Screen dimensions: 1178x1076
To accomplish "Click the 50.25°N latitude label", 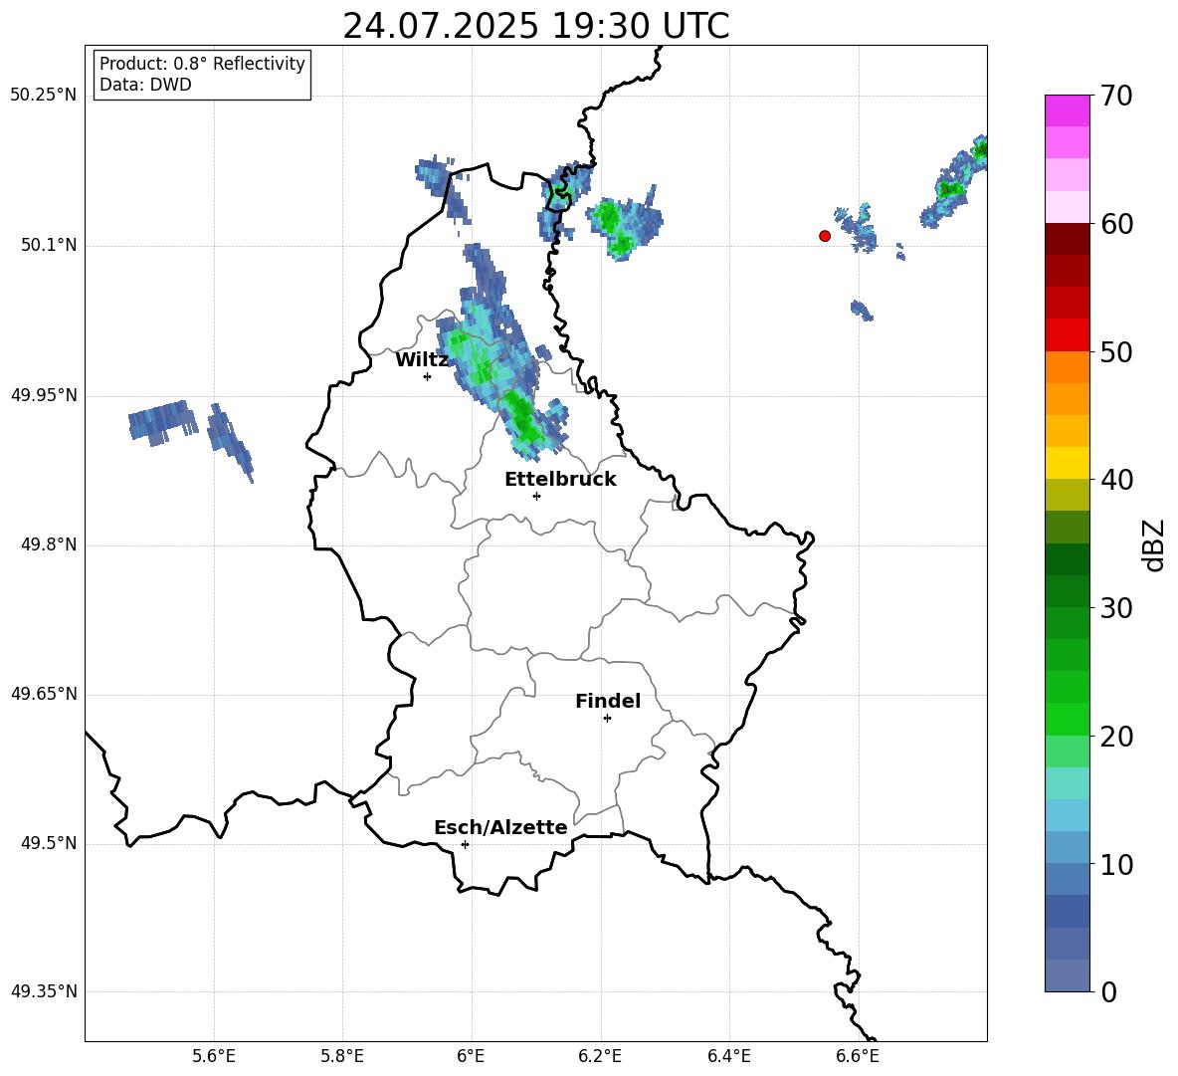I will click(x=44, y=96).
